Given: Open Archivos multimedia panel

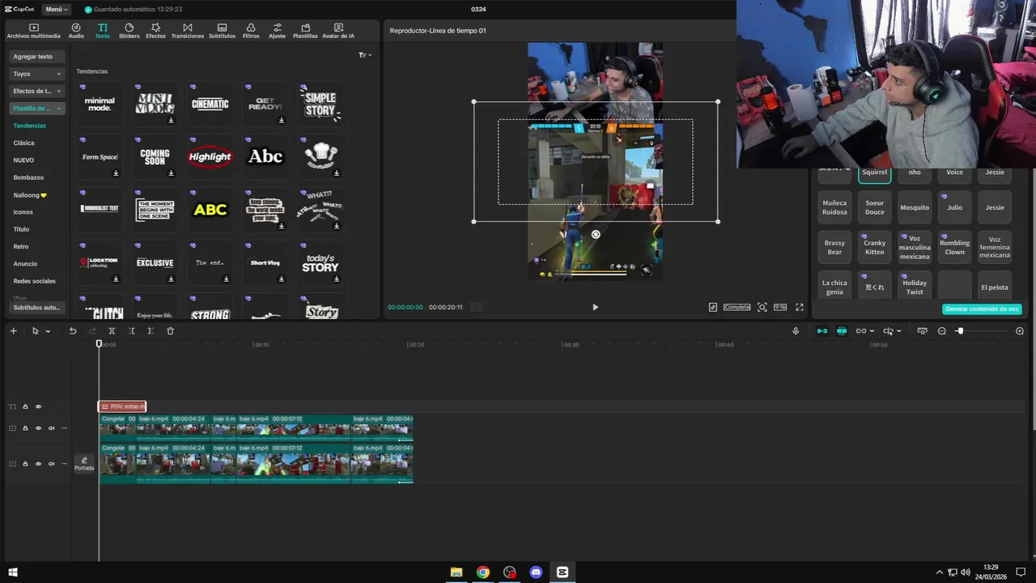Looking at the screenshot, I should tap(33, 31).
